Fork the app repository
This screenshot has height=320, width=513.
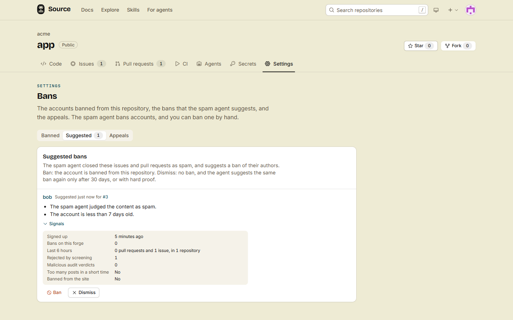(x=458, y=46)
